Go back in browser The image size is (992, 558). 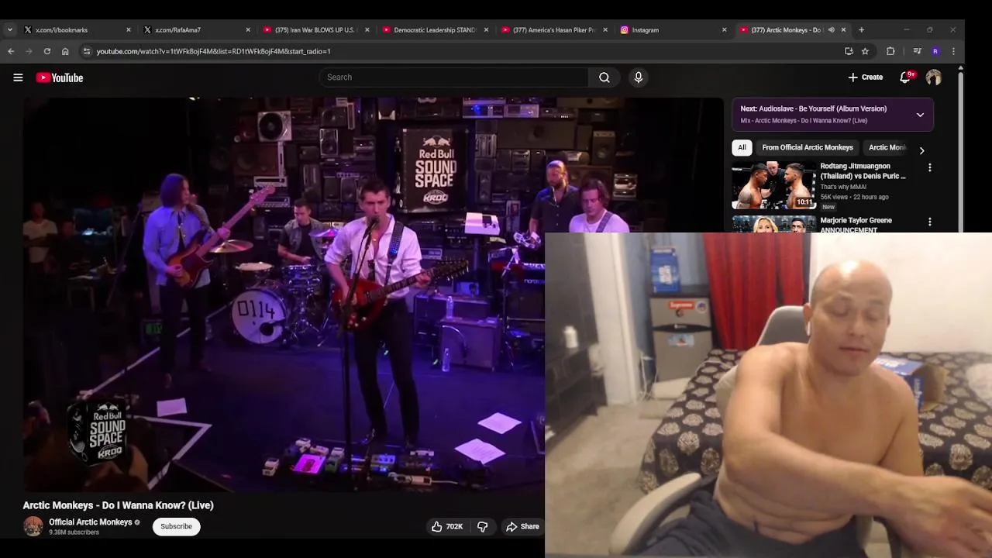tap(11, 51)
